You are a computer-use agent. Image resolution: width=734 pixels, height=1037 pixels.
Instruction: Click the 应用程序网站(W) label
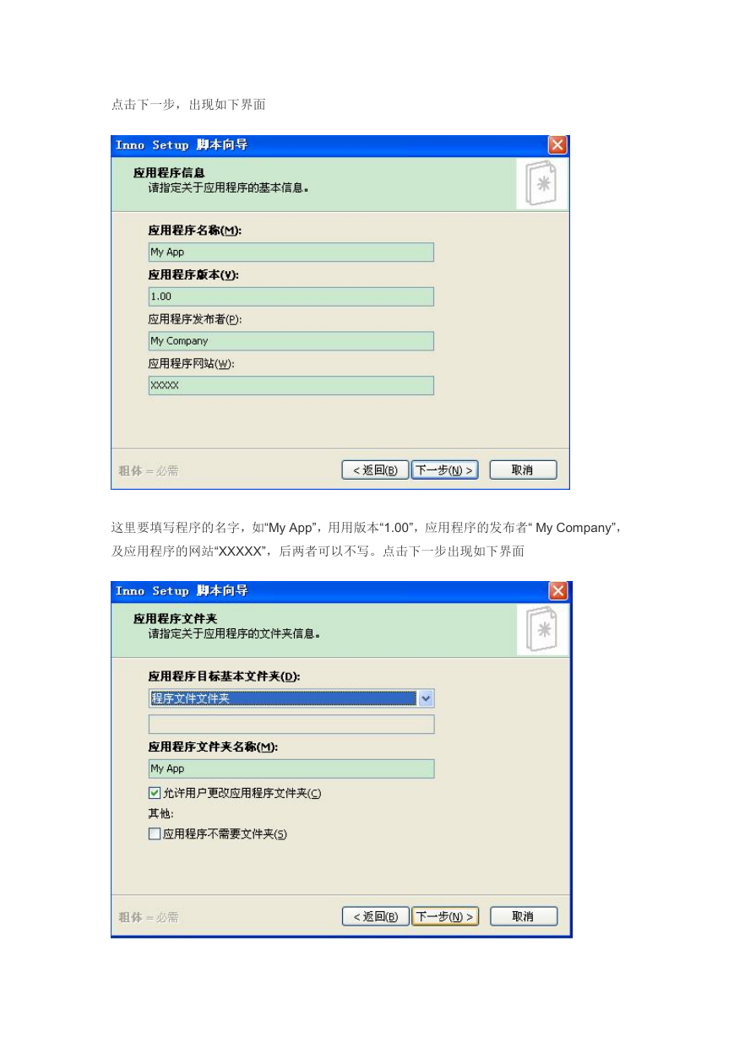click(192, 364)
